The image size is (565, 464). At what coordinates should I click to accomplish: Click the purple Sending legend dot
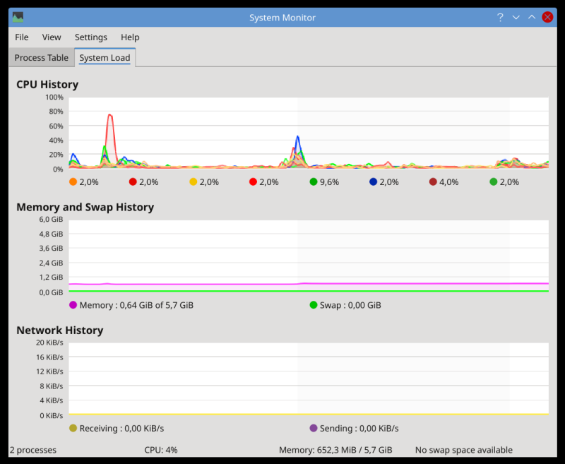313,428
